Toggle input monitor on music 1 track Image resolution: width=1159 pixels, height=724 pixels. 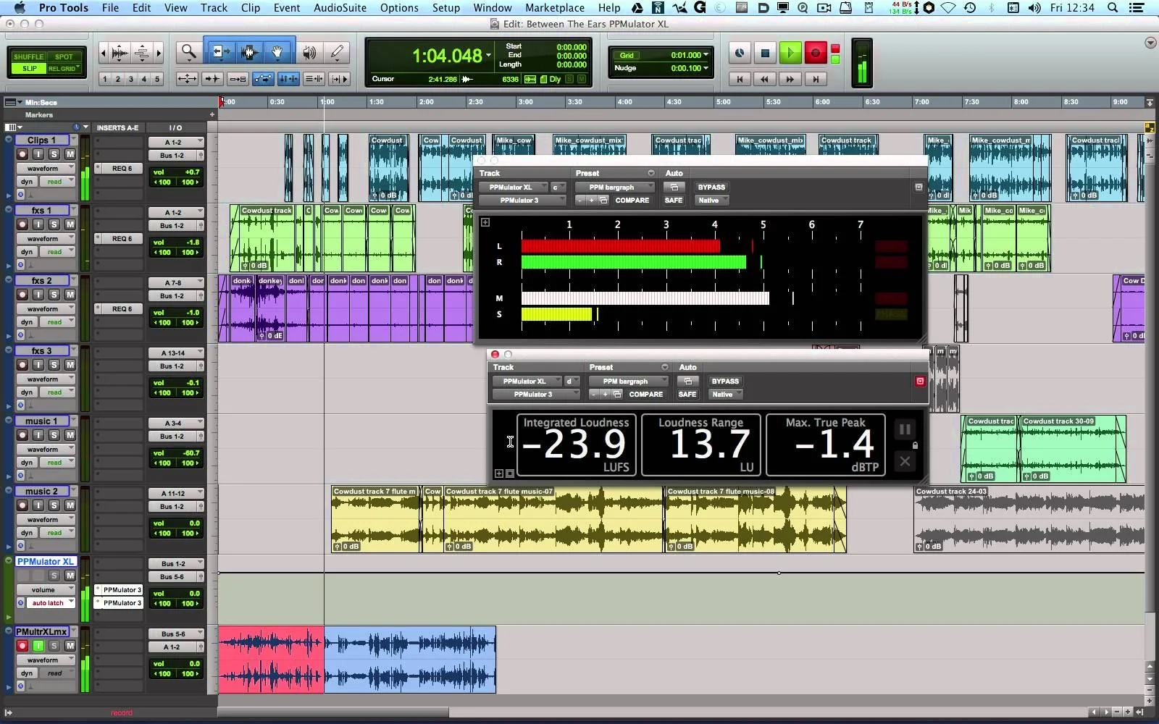point(38,435)
